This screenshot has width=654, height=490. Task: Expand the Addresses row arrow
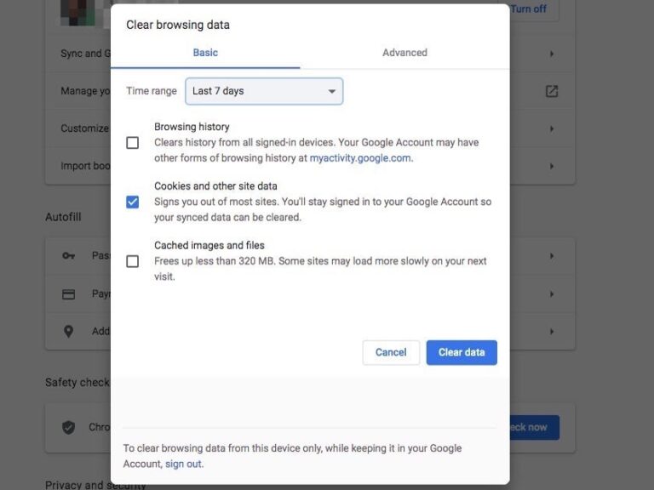tap(552, 332)
